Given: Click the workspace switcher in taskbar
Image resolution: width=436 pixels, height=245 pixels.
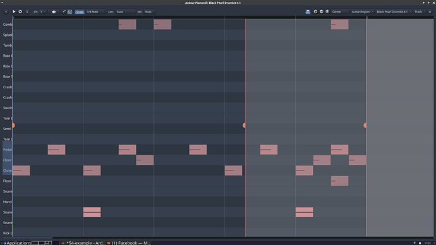Looking at the screenshot, I should [x=42, y=242].
